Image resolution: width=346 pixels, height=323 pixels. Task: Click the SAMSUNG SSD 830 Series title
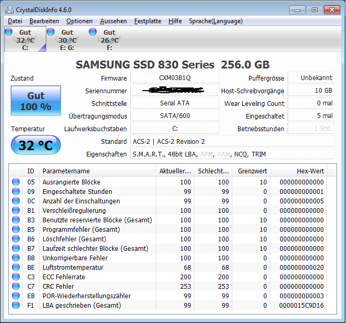pyautogui.click(x=173, y=65)
